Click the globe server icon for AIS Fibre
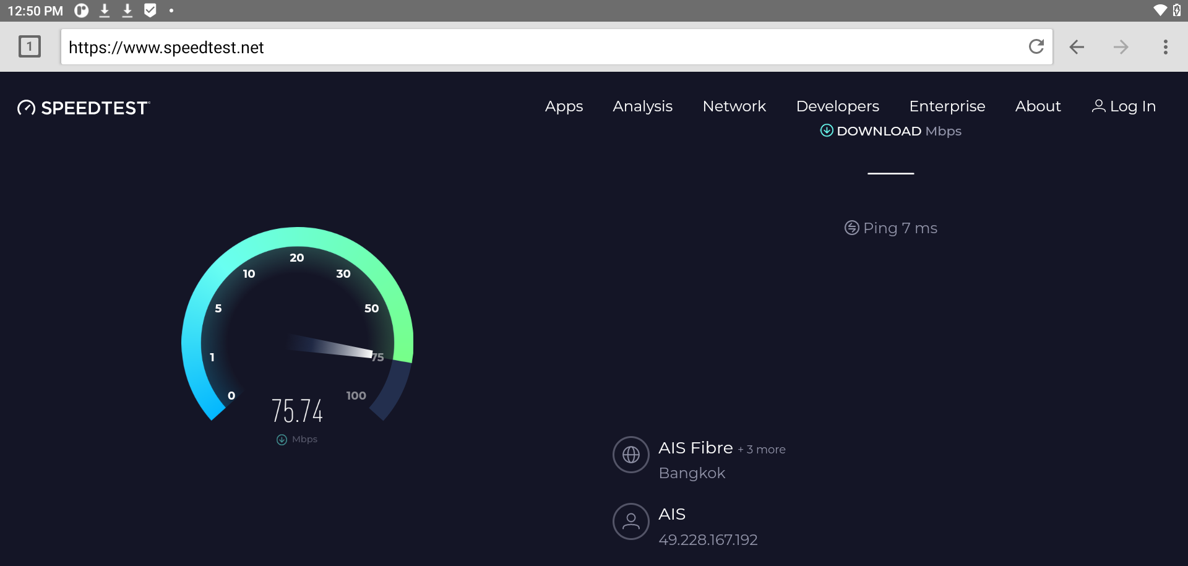Screen dimensions: 1188x566 click(631, 455)
